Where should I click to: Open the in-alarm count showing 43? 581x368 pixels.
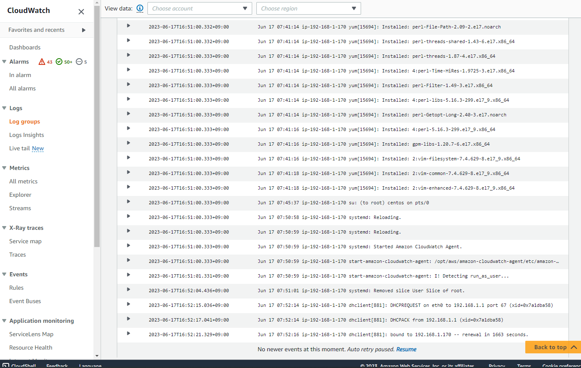pyautogui.click(x=46, y=62)
